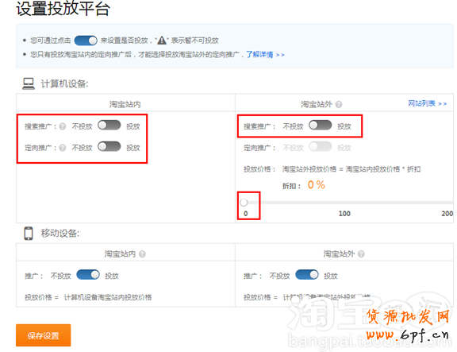Click the discount slider track at 100

pyautogui.click(x=344, y=203)
